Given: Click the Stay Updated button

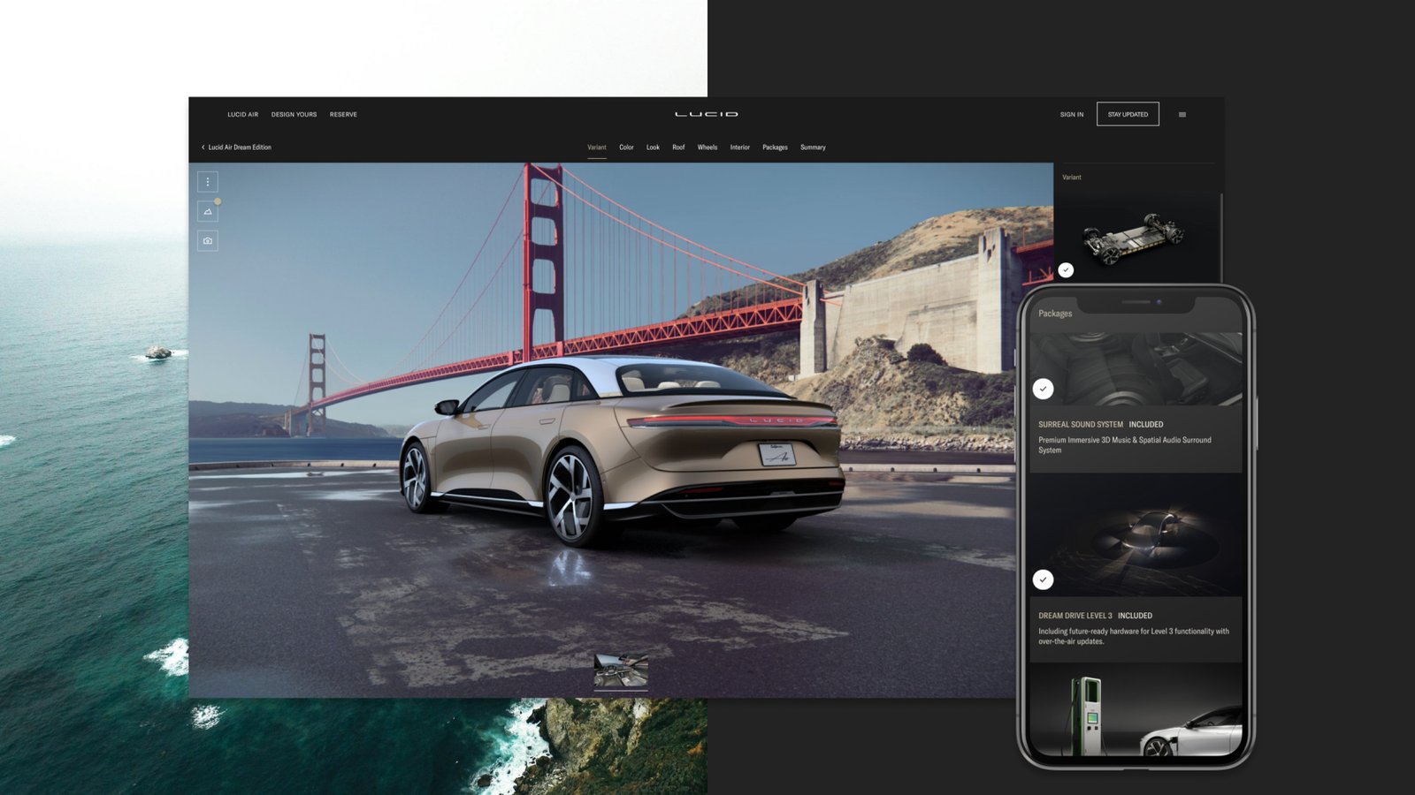Looking at the screenshot, I should coord(1128,114).
